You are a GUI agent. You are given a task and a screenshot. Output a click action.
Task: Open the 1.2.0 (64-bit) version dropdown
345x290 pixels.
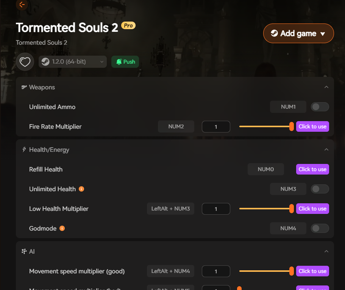tap(73, 62)
